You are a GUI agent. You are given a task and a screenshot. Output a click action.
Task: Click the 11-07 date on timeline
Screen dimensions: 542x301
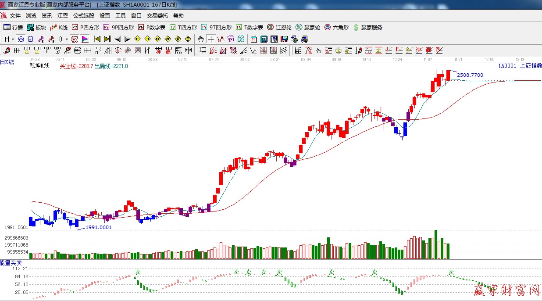click(428, 59)
